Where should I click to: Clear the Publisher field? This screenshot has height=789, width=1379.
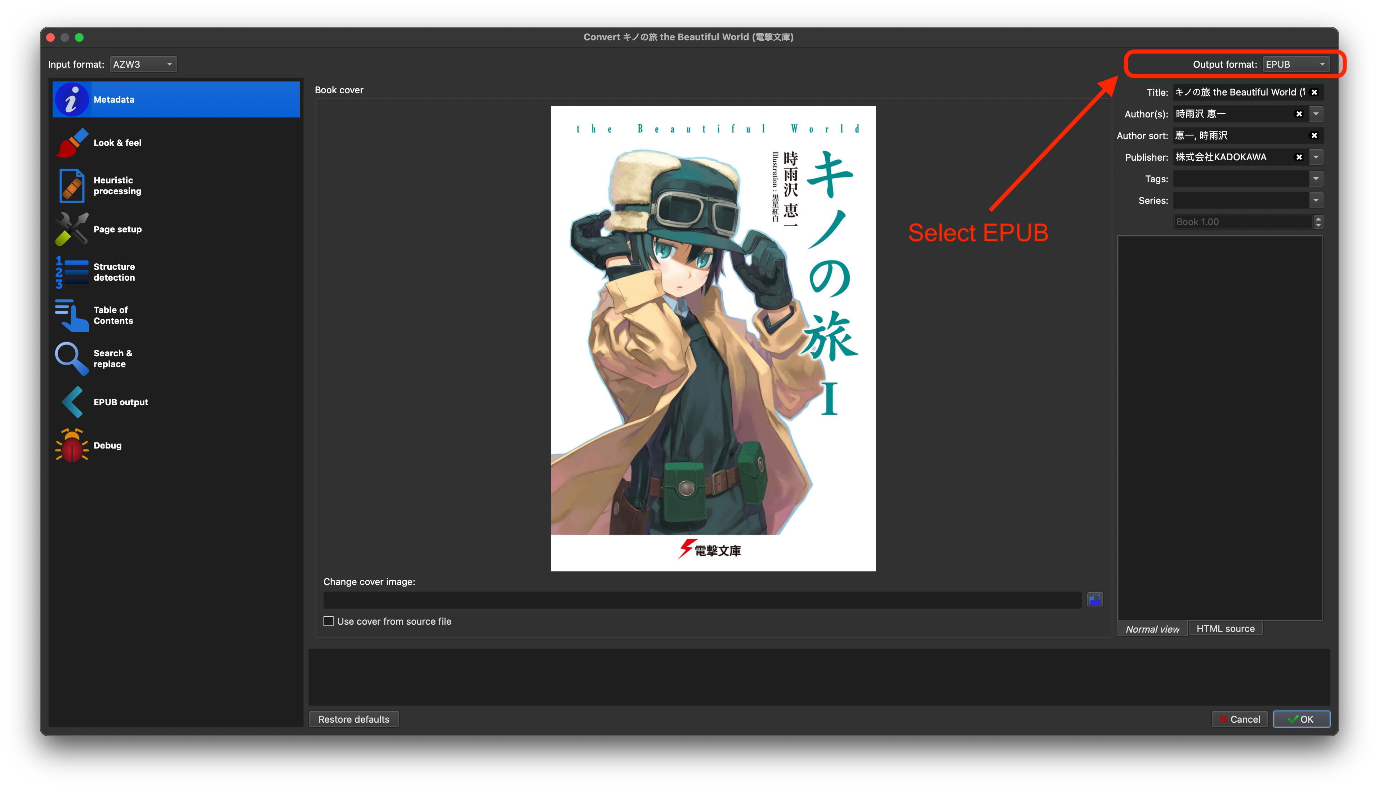1299,157
